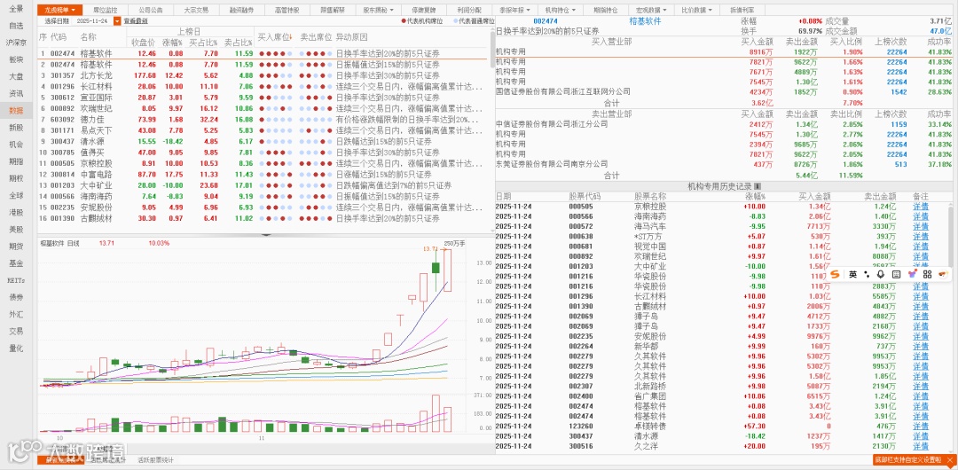Viewport: 958px width, 470px height.
Task: Open 沪深京 in left sidebar
Action: (x=16, y=43)
